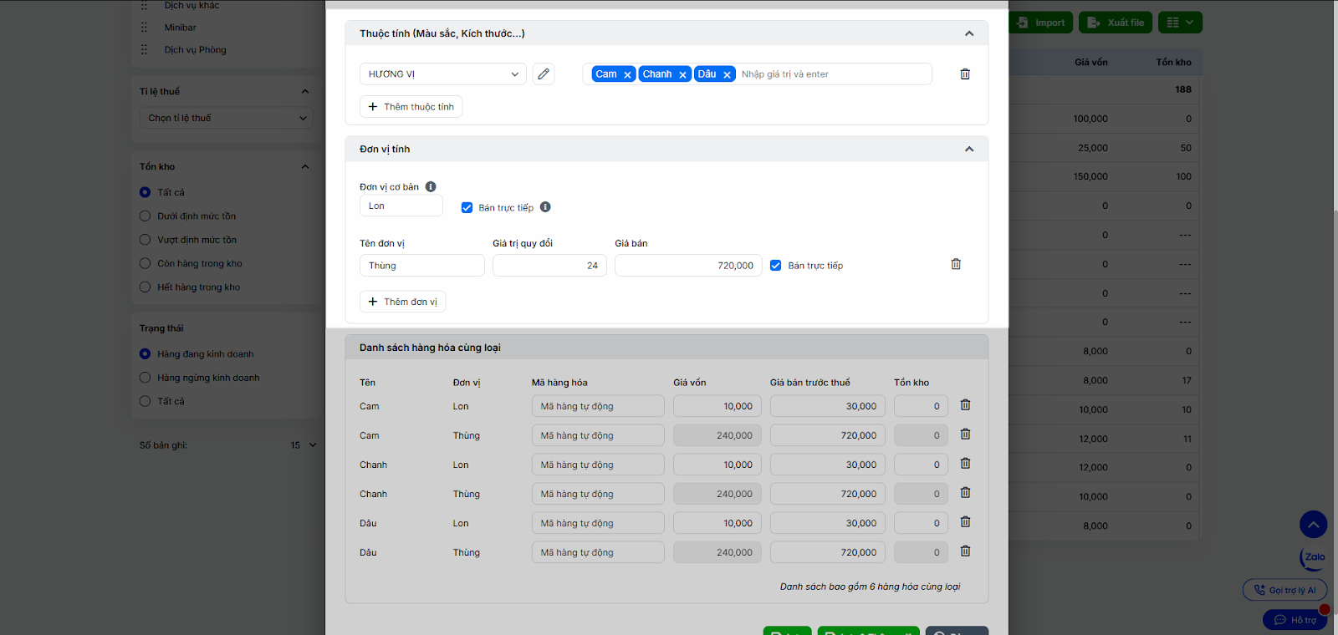Screen dimensions: 1338x635
Task: Remove the Cam tag from attribute values
Action: tap(627, 75)
